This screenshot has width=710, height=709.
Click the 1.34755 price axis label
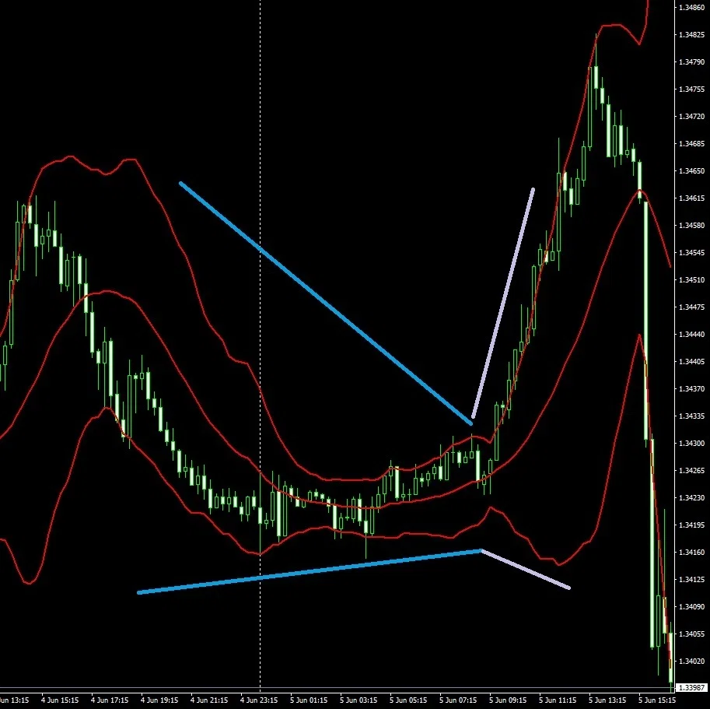691,89
